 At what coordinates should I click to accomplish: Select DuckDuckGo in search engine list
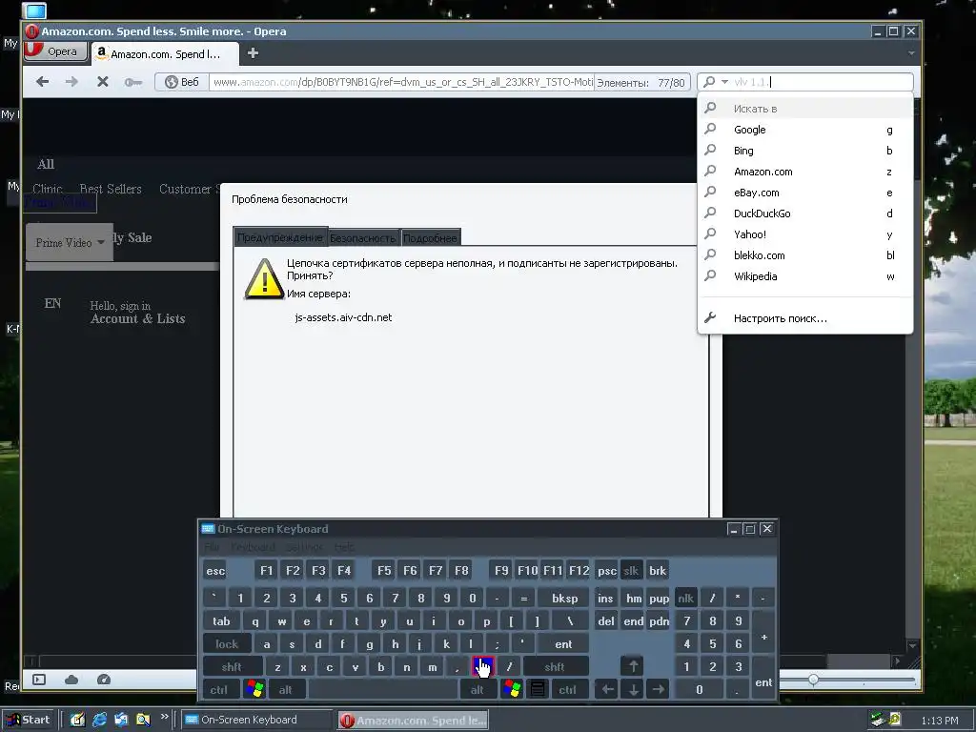click(x=804, y=213)
